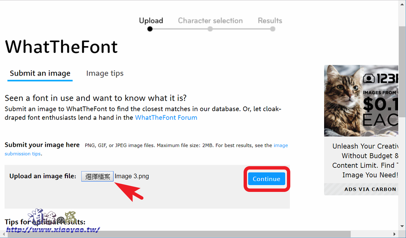The height and width of the screenshot is (238, 406).
Task: Click the ADS VIA CARBON label
Action: tap(370, 189)
